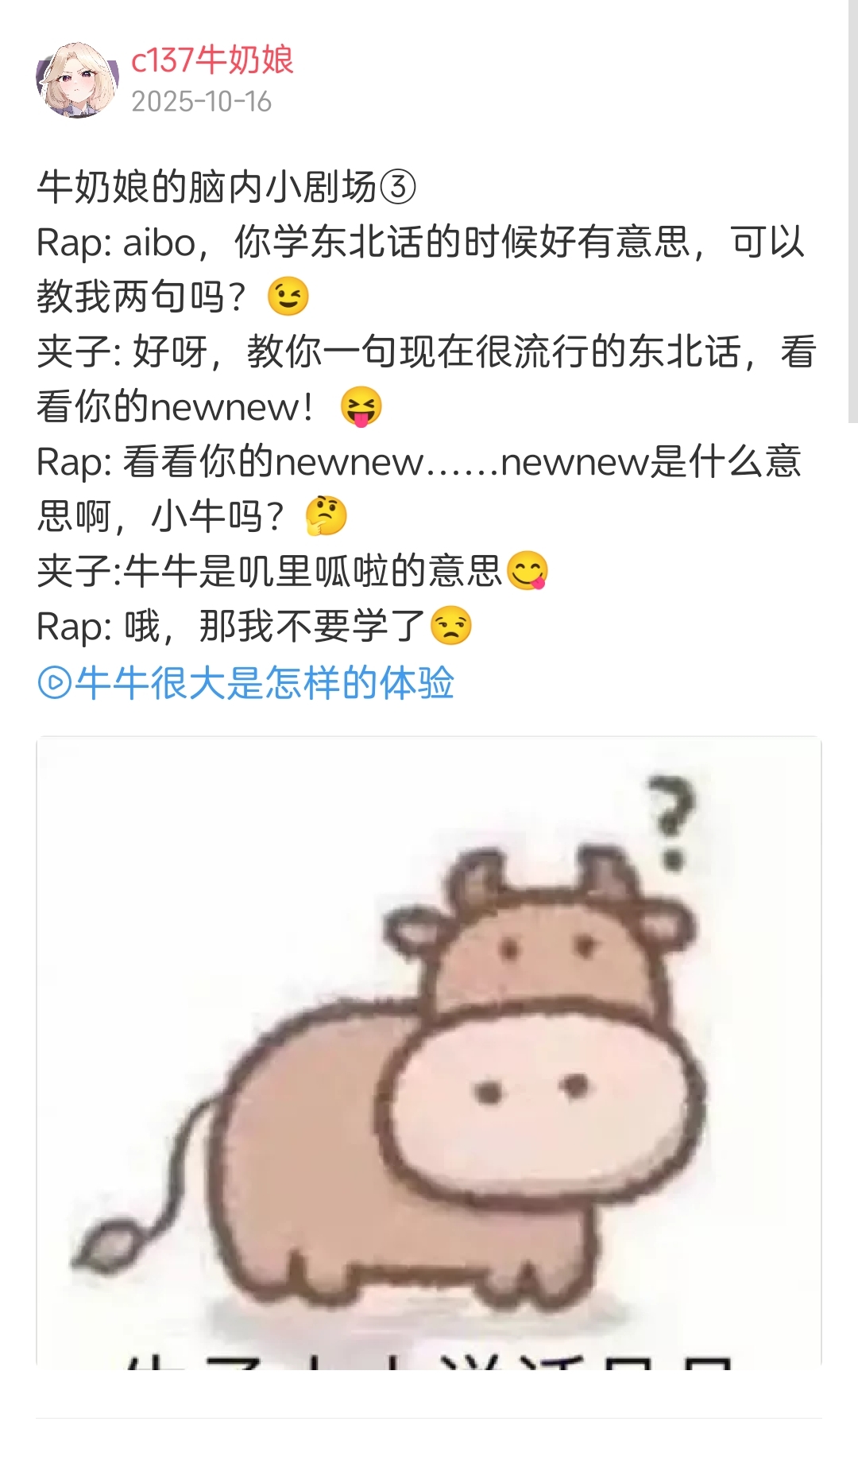The height and width of the screenshot is (1460, 858).
Task: Open the link 牛牛很大是怎样的体验
Action: [x=246, y=683]
